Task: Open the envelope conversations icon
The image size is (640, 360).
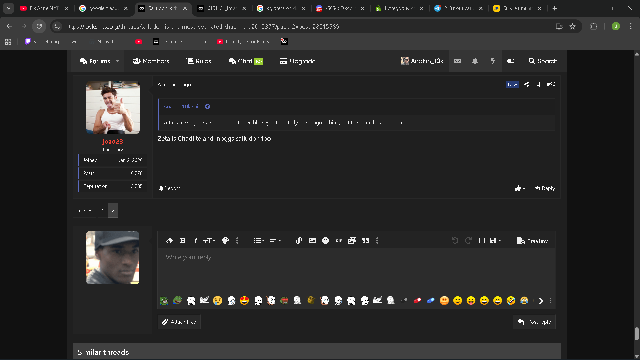Action: [x=457, y=61]
